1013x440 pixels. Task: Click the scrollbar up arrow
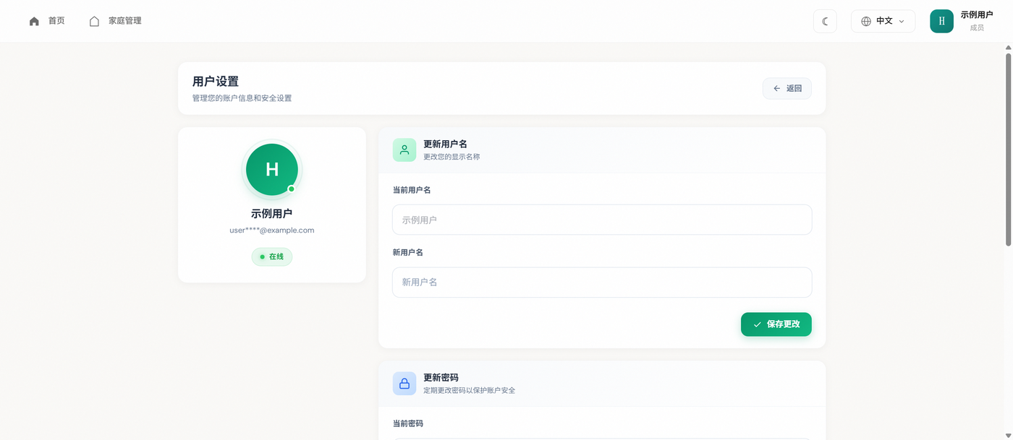1009,48
